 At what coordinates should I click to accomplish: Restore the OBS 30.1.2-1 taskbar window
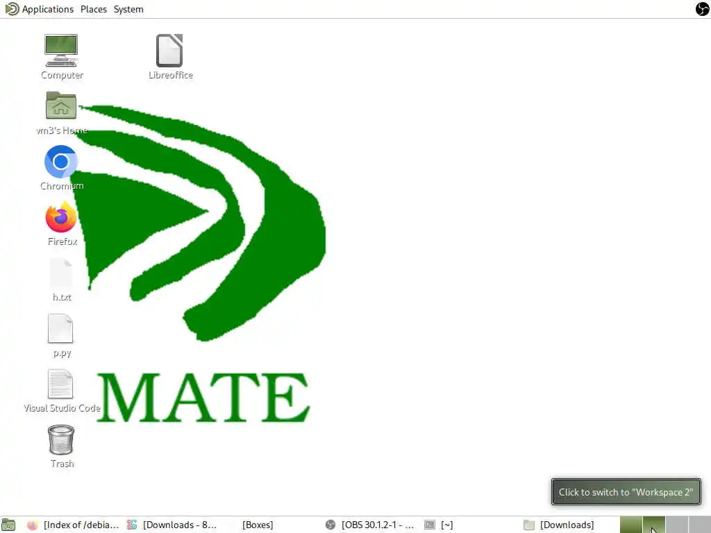tap(370, 525)
